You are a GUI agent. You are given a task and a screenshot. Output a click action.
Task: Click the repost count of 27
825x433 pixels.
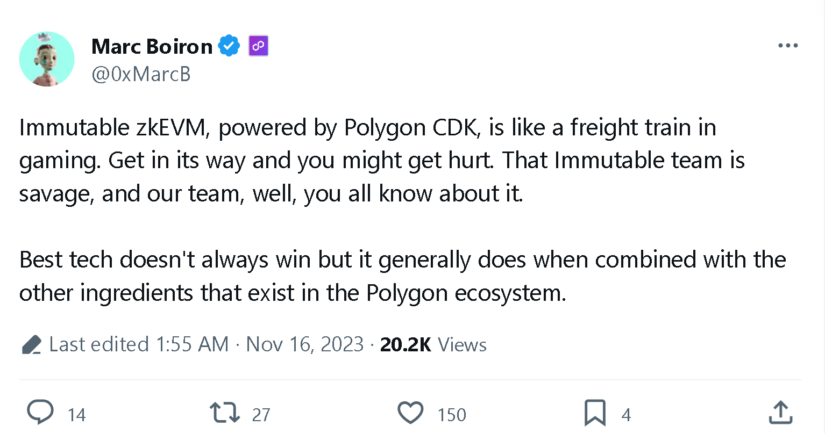pyautogui.click(x=261, y=415)
